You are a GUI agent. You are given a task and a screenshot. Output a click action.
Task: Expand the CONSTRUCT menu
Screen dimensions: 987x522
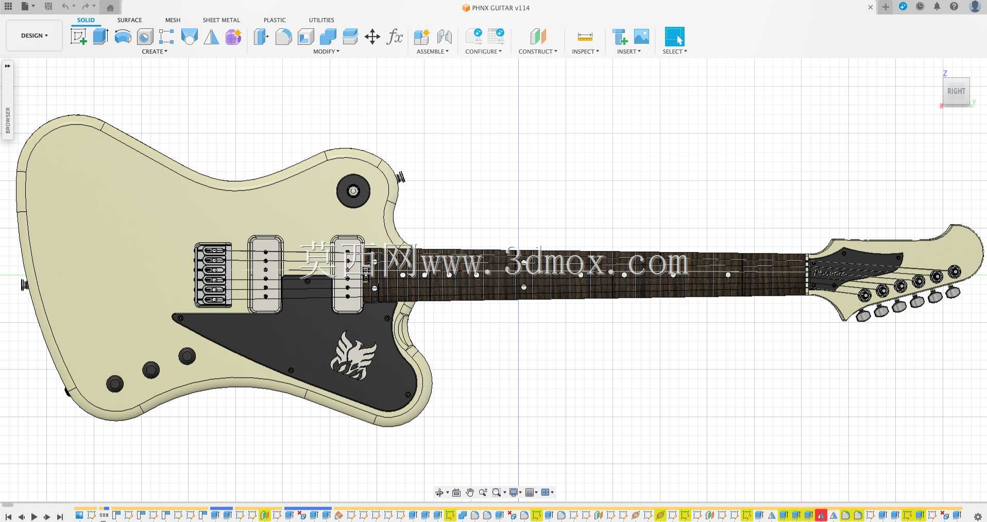pyautogui.click(x=538, y=52)
